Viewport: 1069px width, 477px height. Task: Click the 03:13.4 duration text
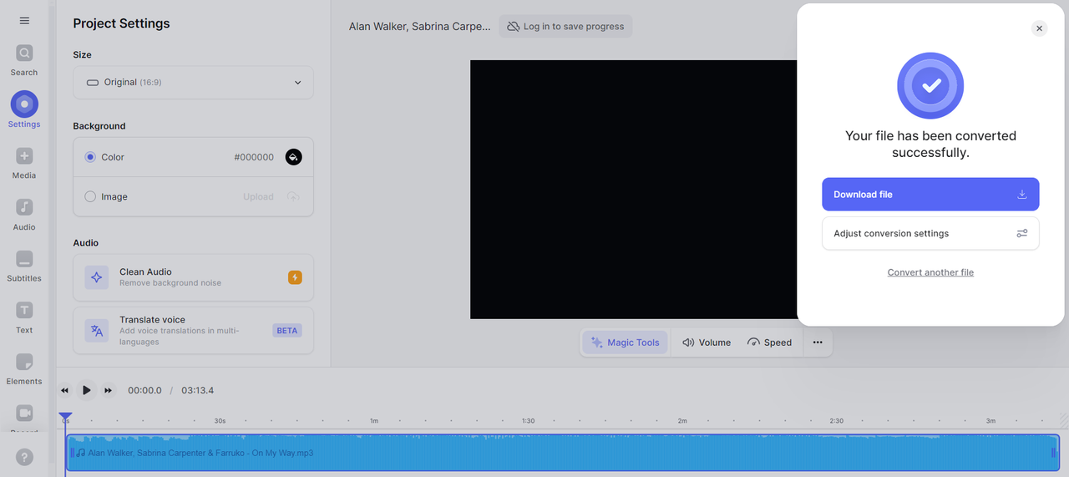(198, 391)
